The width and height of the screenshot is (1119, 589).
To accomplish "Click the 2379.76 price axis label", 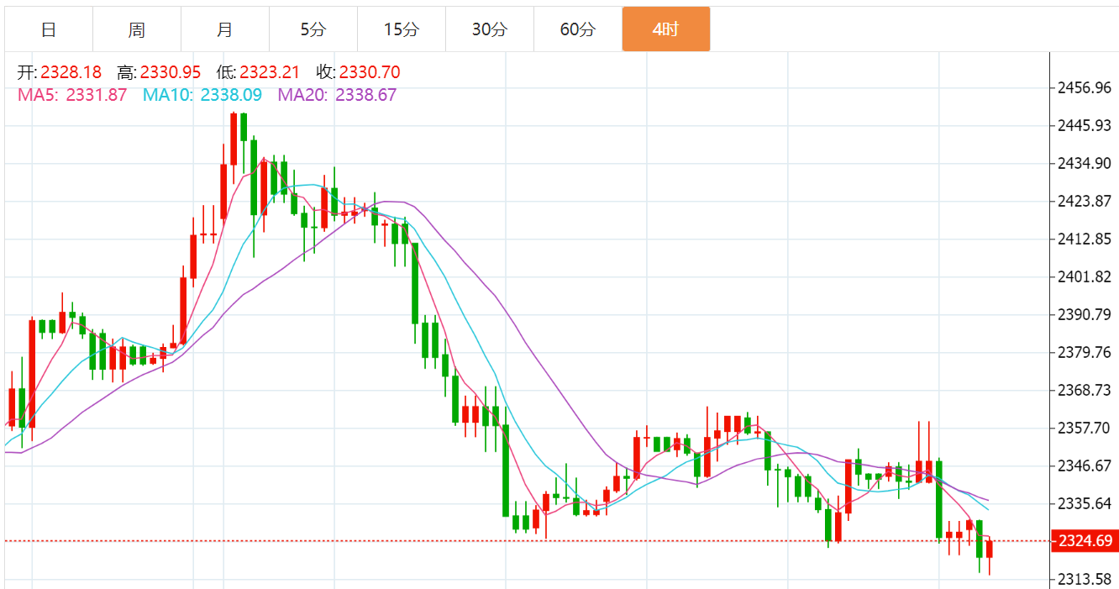I will (x=1085, y=352).
